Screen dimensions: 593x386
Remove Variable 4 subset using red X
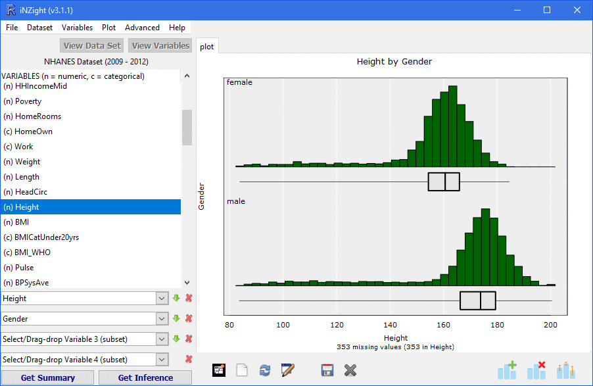point(189,360)
